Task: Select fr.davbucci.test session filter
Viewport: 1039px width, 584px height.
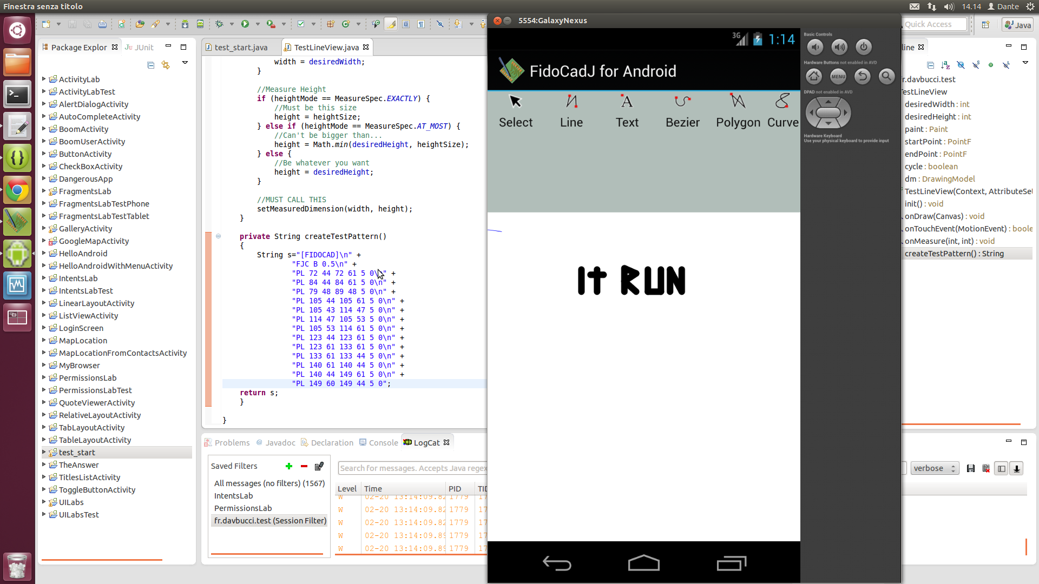Action: click(270, 521)
